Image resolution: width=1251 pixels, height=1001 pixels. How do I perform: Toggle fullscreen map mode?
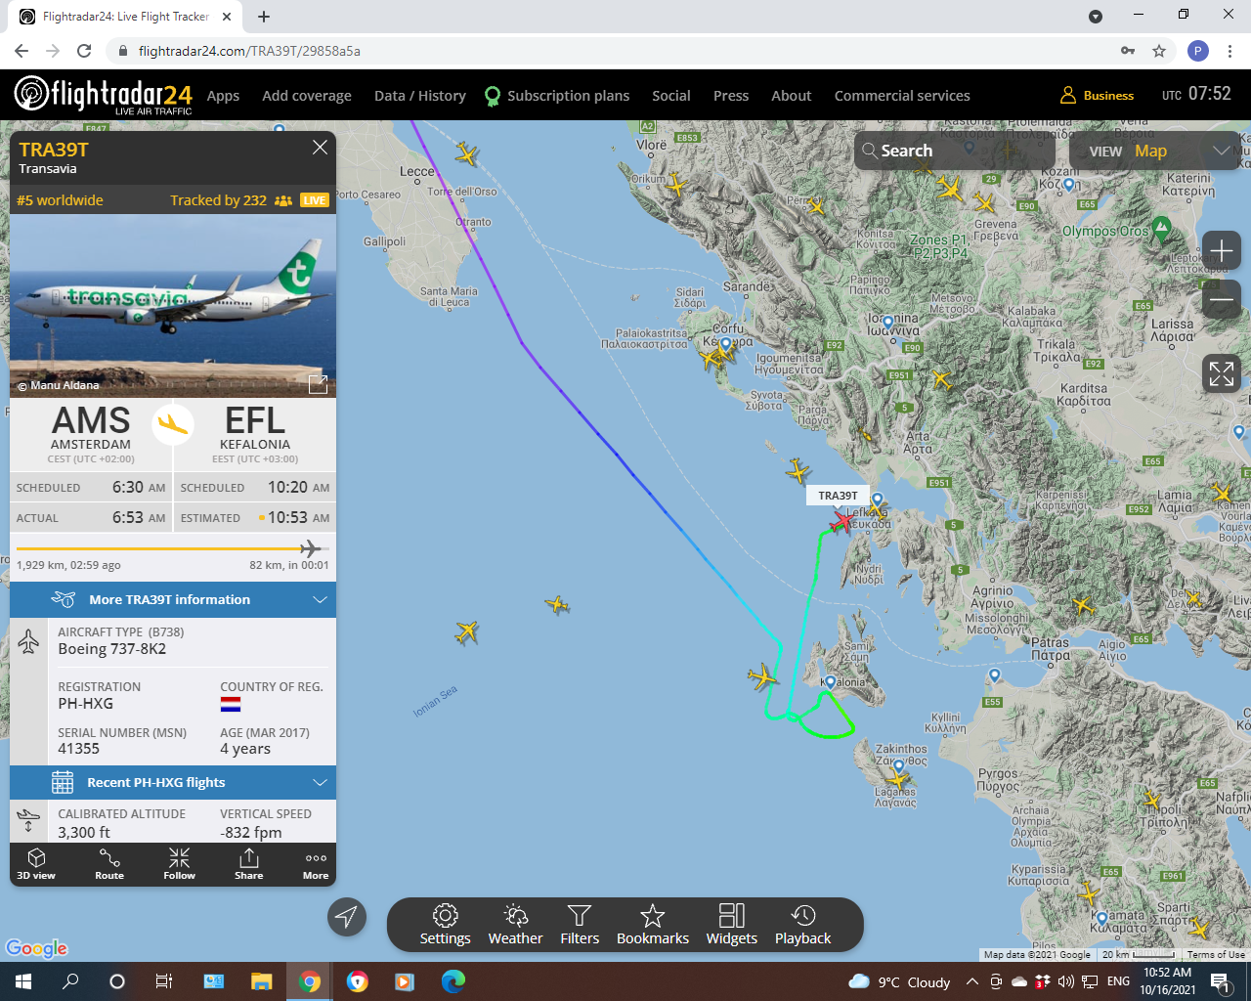pos(1221,373)
